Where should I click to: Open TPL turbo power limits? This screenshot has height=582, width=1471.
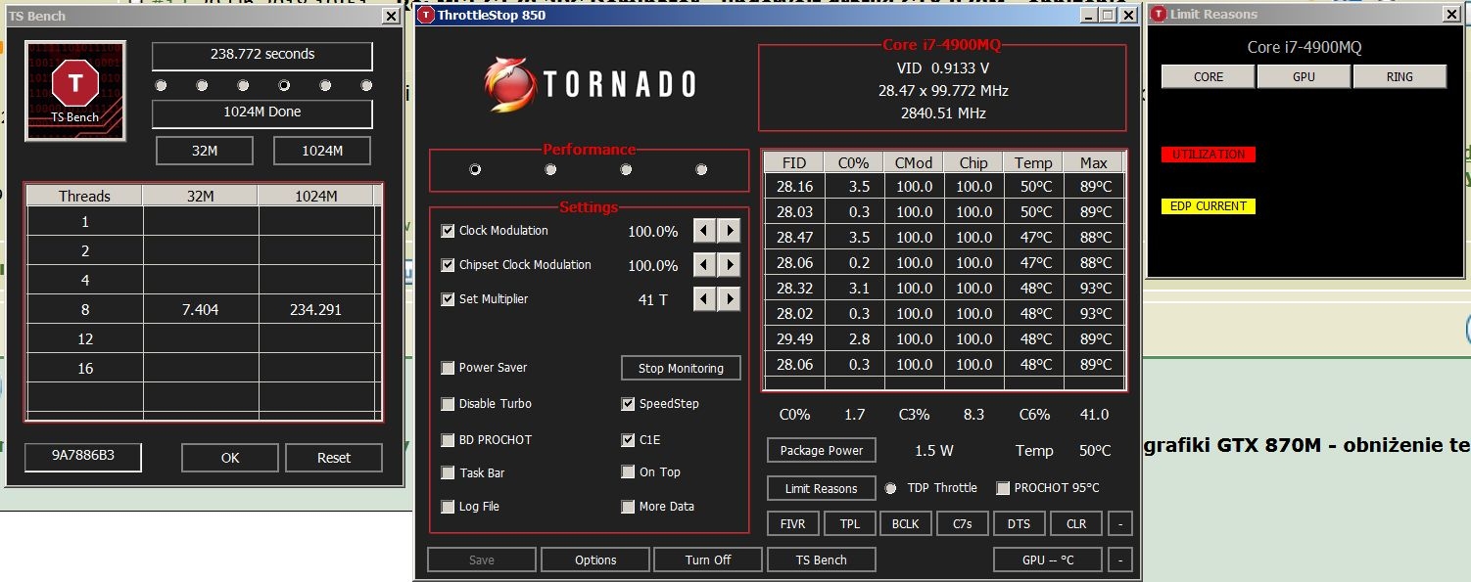(x=849, y=523)
